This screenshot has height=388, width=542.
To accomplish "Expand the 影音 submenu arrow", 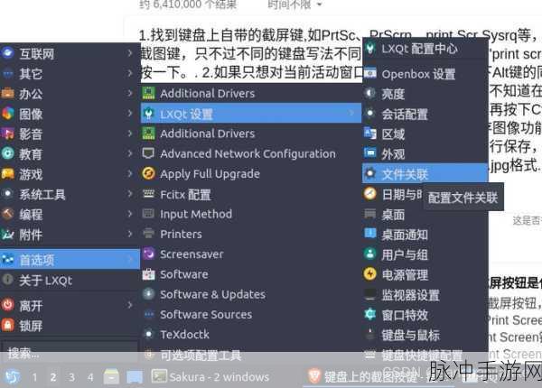I will tap(130, 134).
